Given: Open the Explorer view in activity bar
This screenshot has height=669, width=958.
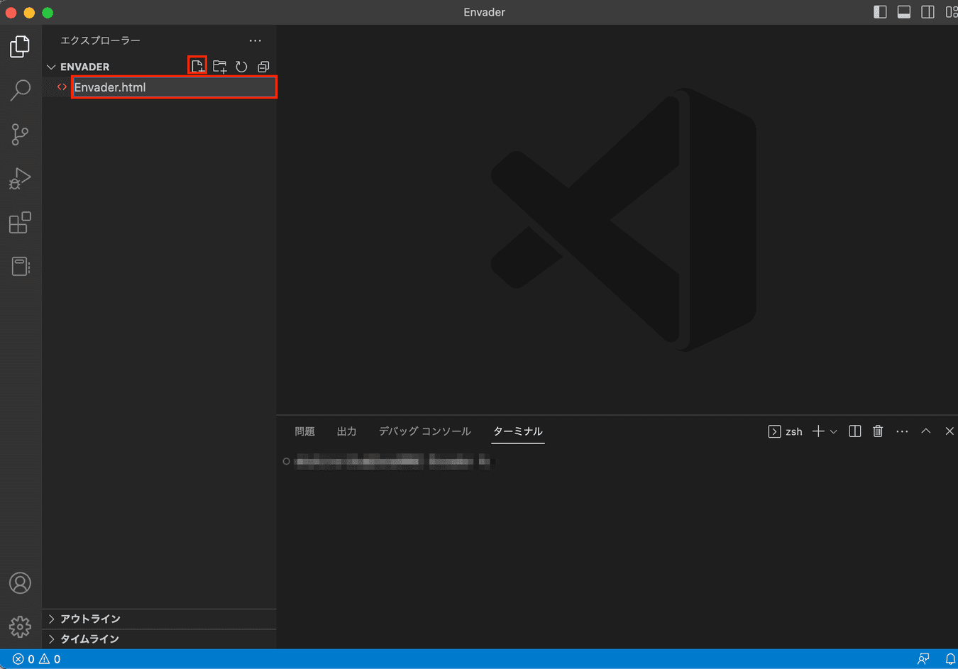Looking at the screenshot, I should click(20, 47).
